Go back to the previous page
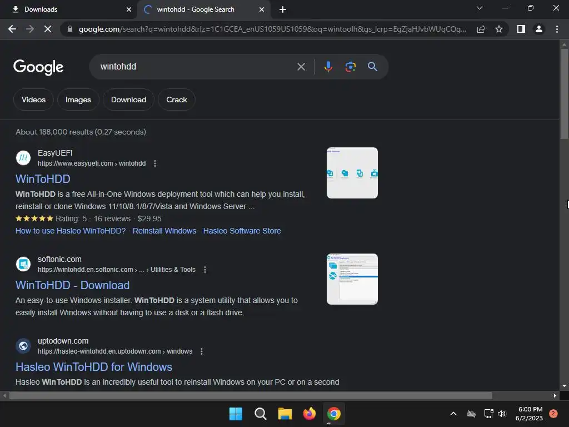This screenshot has width=569, height=427. pyautogui.click(x=12, y=29)
